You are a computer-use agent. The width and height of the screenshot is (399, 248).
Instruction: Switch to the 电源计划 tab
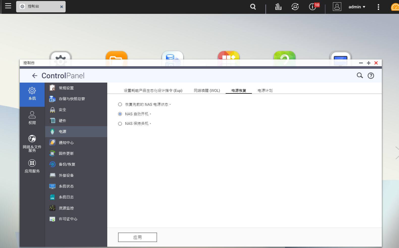tap(265, 90)
